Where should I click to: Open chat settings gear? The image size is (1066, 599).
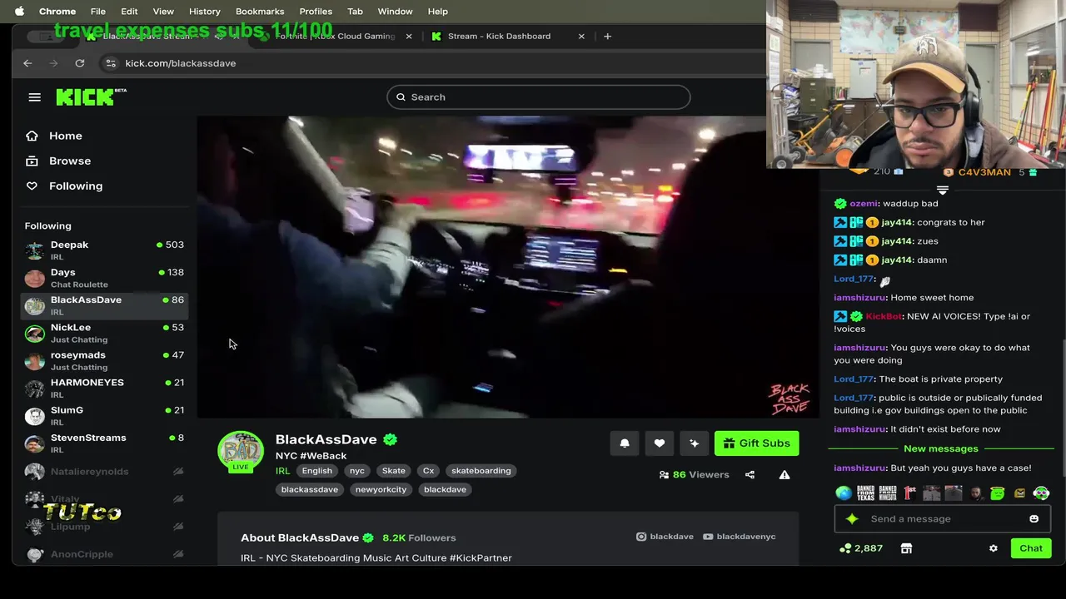coord(993,548)
